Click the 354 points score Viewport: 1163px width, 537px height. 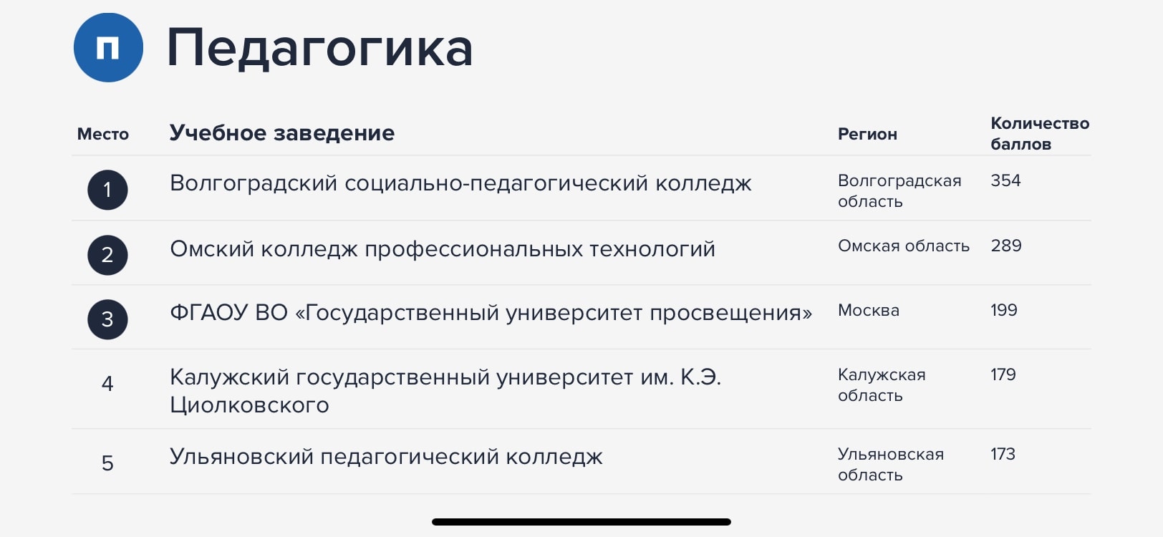[1005, 180]
